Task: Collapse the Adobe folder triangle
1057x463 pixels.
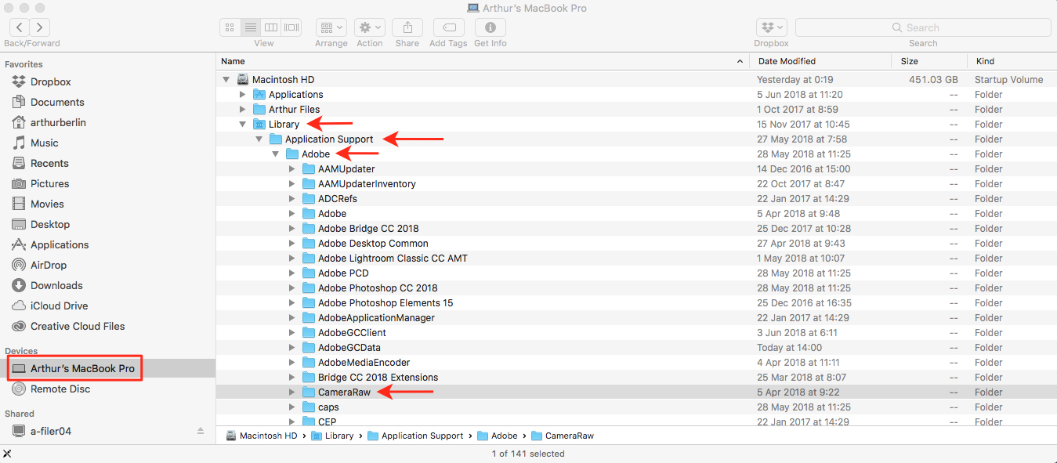Action: point(275,154)
